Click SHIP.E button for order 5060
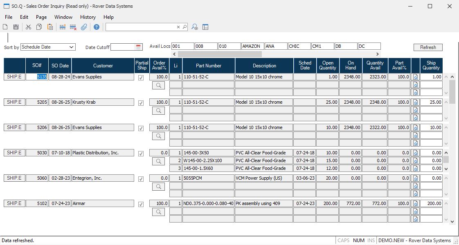This screenshot has width=459, height=245. [14, 178]
